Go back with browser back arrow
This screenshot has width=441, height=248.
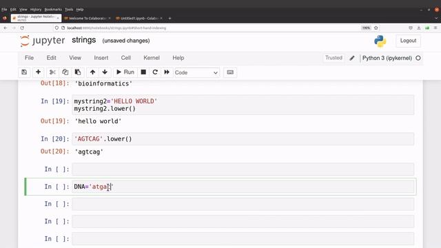point(6,28)
